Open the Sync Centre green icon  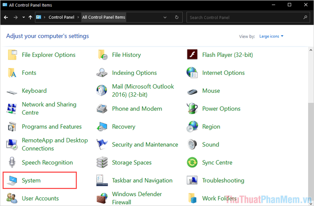tap(192, 163)
